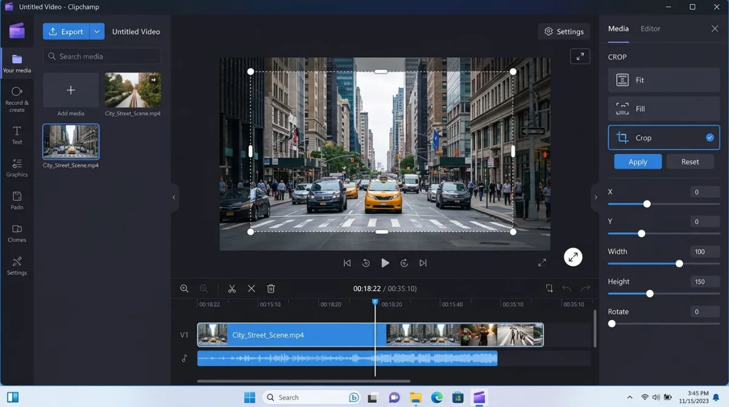
Task: Collapse the right properties panel arrow
Action: coord(595,197)
